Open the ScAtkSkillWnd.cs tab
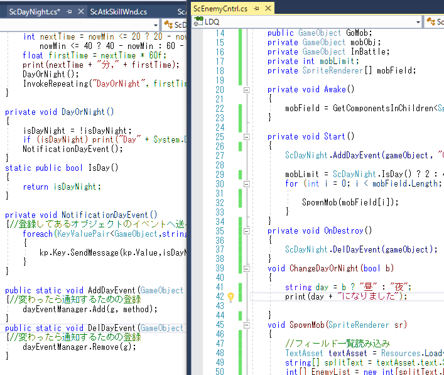Image resolution: width=444 pixels, height=375 pixels. (118, 11)
